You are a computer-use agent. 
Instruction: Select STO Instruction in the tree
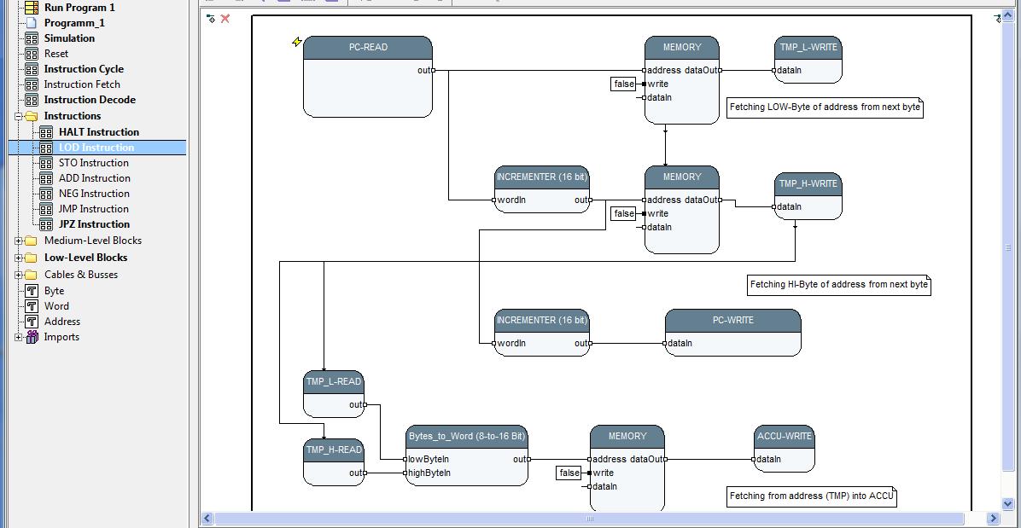point(93,163)
